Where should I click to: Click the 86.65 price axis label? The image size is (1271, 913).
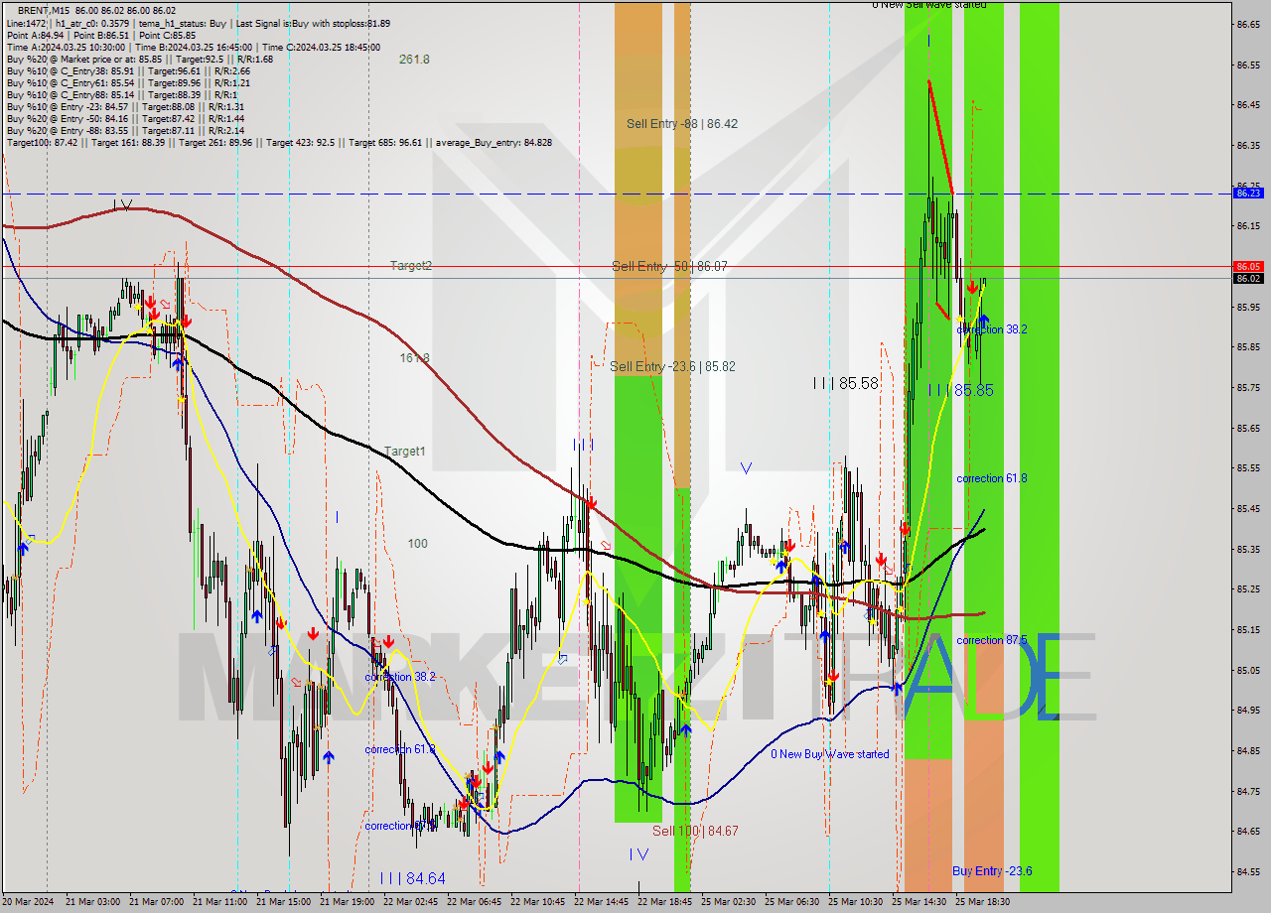click(x=1248, y=24)
